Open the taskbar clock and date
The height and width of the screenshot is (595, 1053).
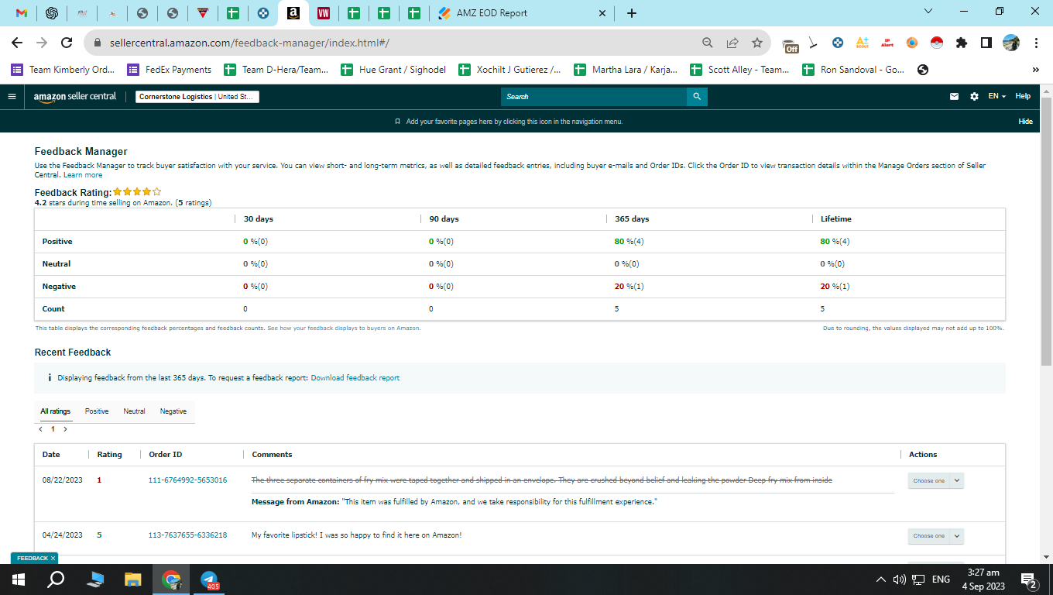[984, 580]
